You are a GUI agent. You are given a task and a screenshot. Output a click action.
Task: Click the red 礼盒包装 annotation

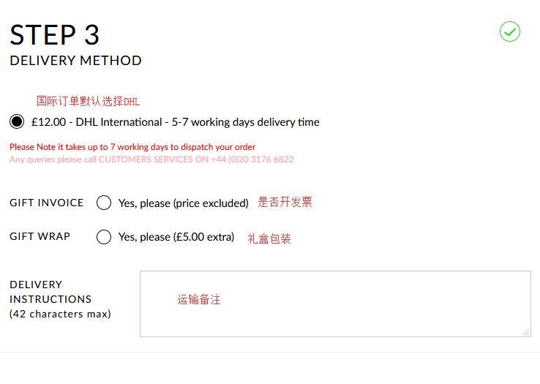pyautogui.click(x=269, y=238)
